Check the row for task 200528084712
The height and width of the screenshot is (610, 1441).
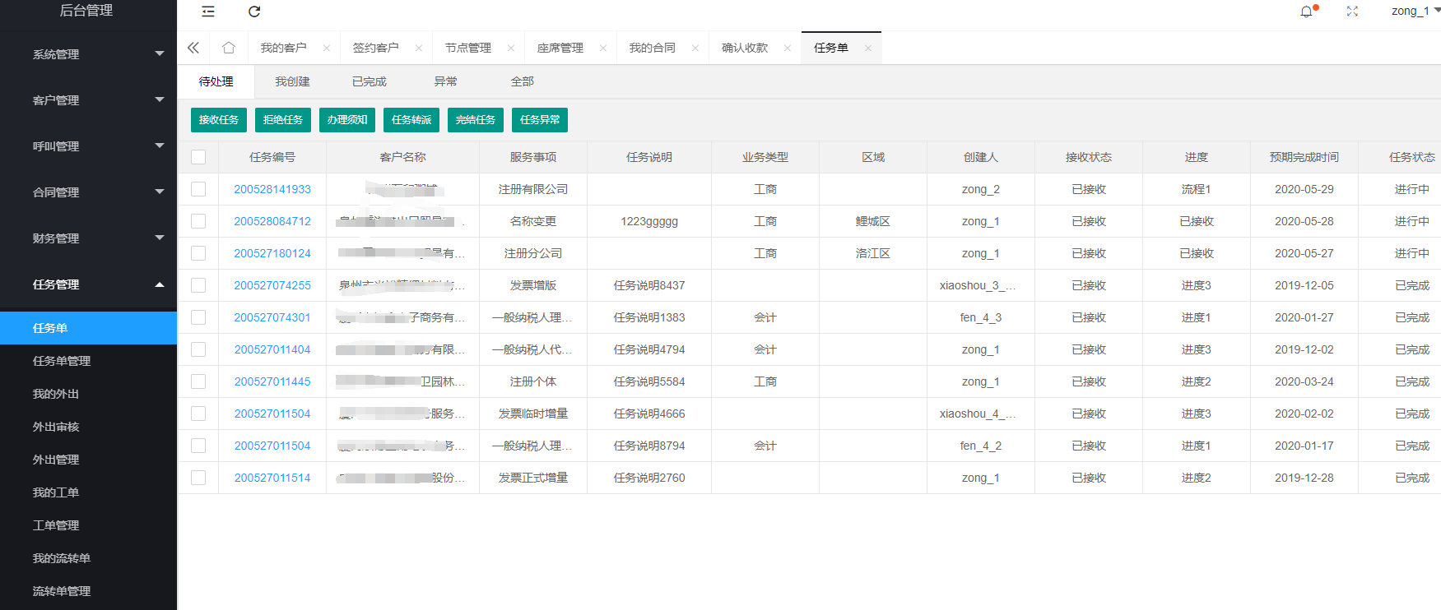coord(198,221)
